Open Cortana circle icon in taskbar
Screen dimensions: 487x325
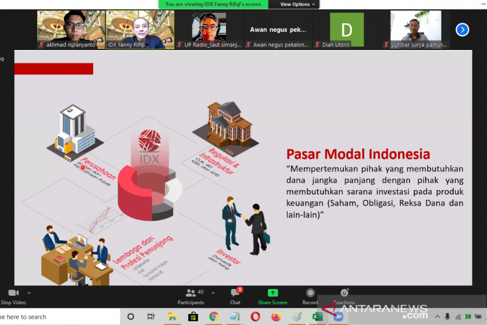point(131,316)
